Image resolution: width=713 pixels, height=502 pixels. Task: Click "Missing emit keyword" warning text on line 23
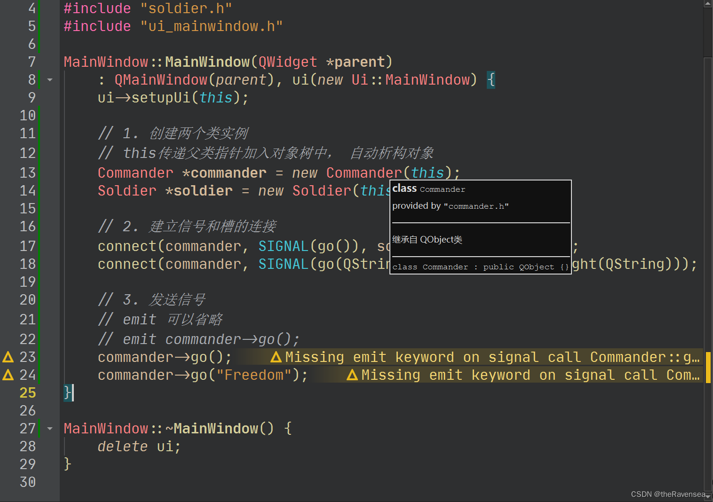(x=370, y=357)
